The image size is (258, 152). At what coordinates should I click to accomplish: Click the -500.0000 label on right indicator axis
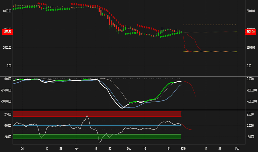point(252,101)
